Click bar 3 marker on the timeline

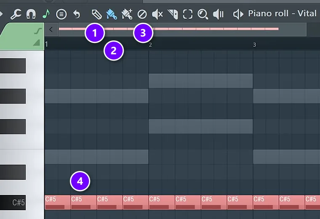(254, 45)
